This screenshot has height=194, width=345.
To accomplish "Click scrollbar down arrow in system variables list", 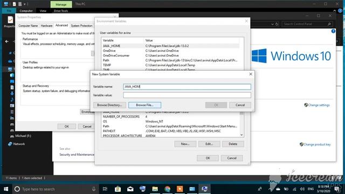I will click(x=241, y=135).
